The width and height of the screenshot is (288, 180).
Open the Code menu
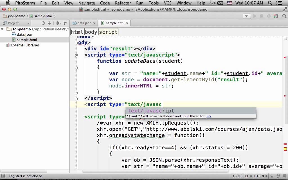105,3
